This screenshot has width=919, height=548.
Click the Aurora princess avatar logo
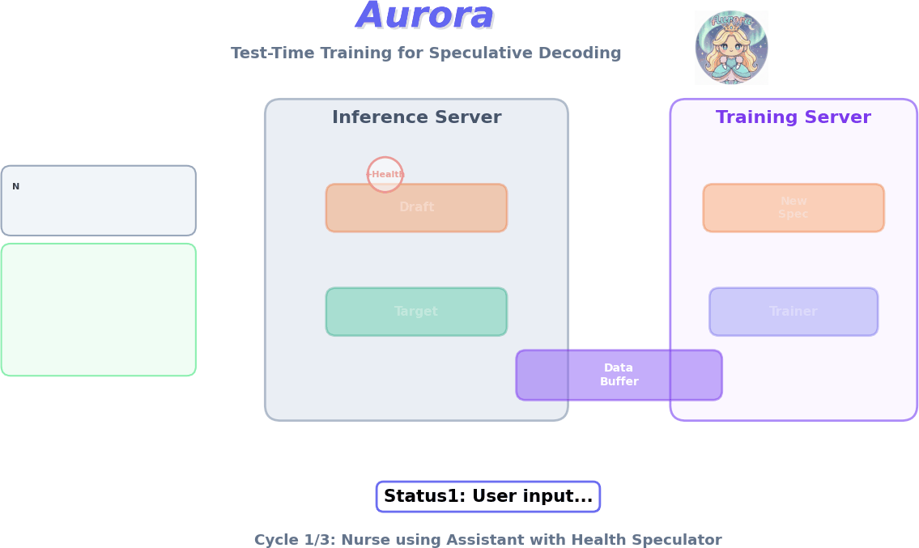[731, 46]
